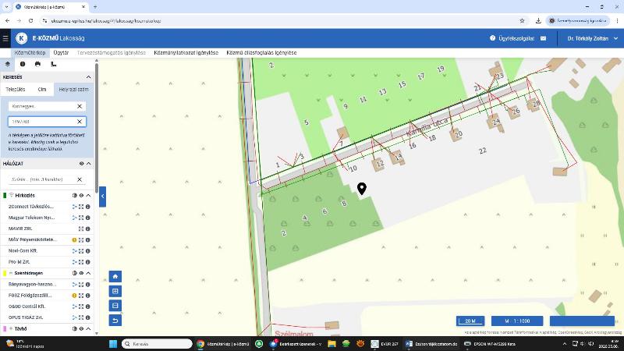Click the 20 M scale bar button
This screenshot has height=351, width=624.
[x=470, y=321]
